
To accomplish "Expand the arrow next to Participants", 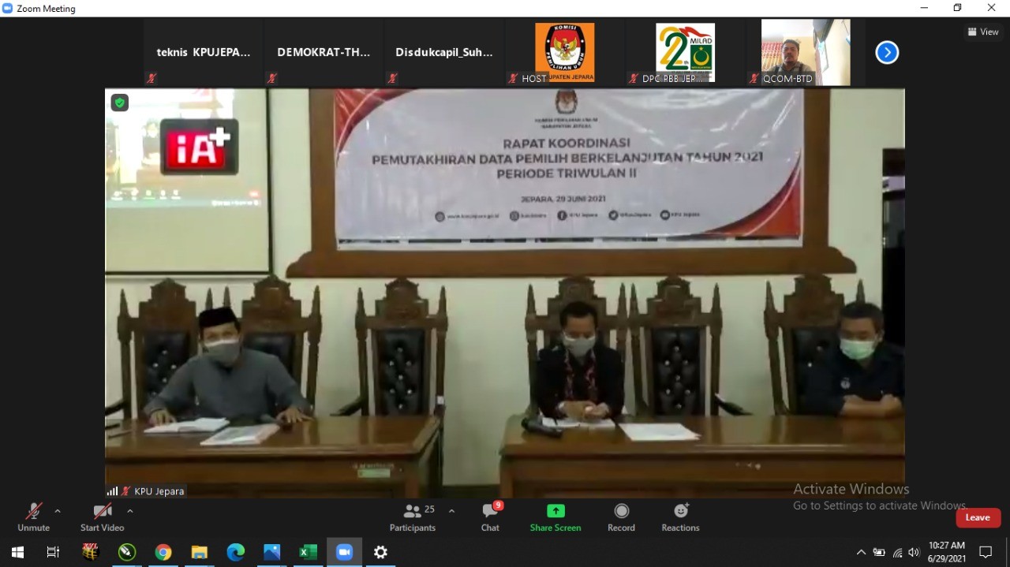I will coord(451,511).
